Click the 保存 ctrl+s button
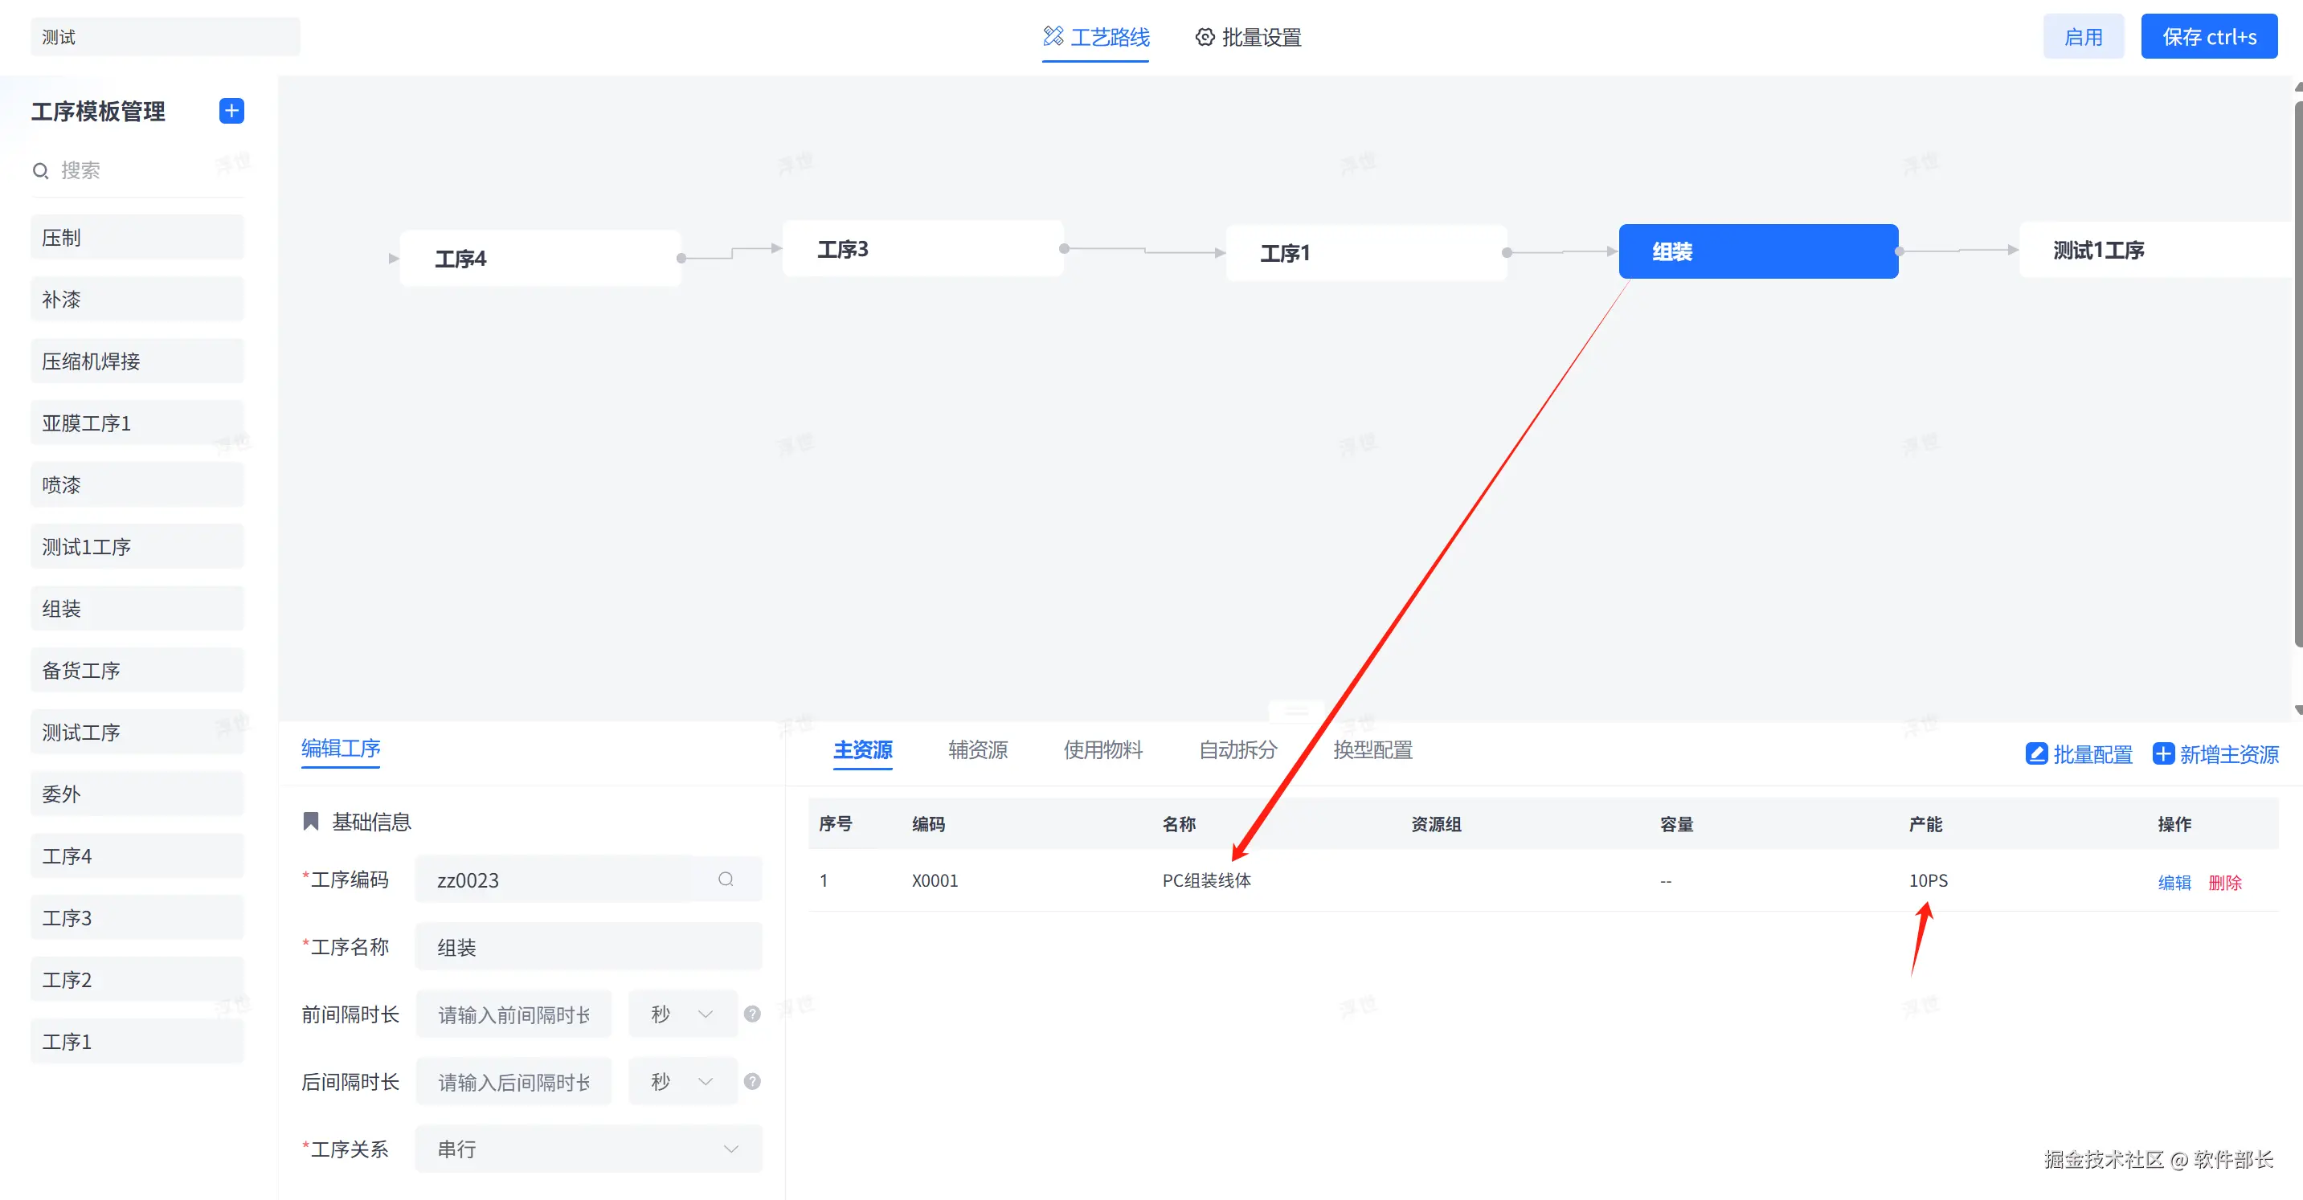2303x1200 pixels. pos(2208,37)
